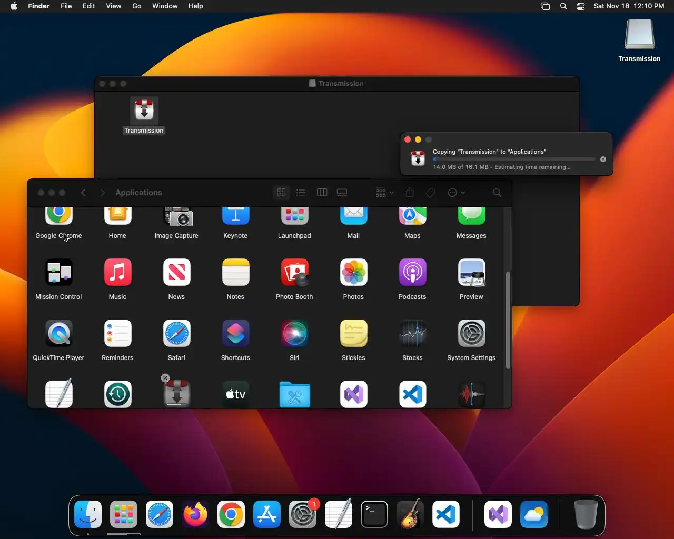Open the Help menu
The image size is (674, 539).
pos(196,6)
